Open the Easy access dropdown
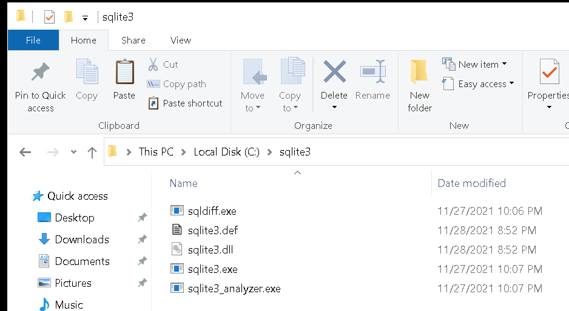 [x=478, y=84]
